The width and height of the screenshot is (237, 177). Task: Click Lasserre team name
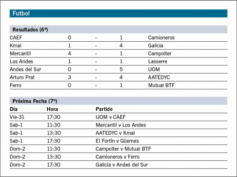(158, 62)
